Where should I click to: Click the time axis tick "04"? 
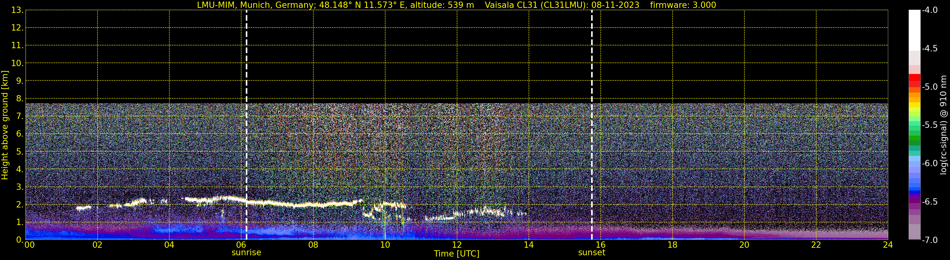pos(169,245)
